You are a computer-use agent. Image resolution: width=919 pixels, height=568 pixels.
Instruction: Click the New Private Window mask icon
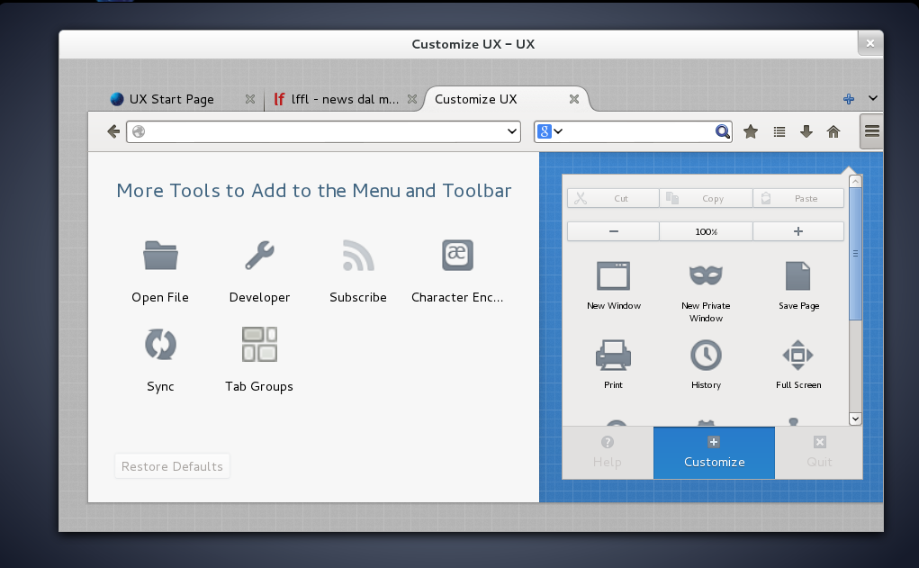click(706, 275)
